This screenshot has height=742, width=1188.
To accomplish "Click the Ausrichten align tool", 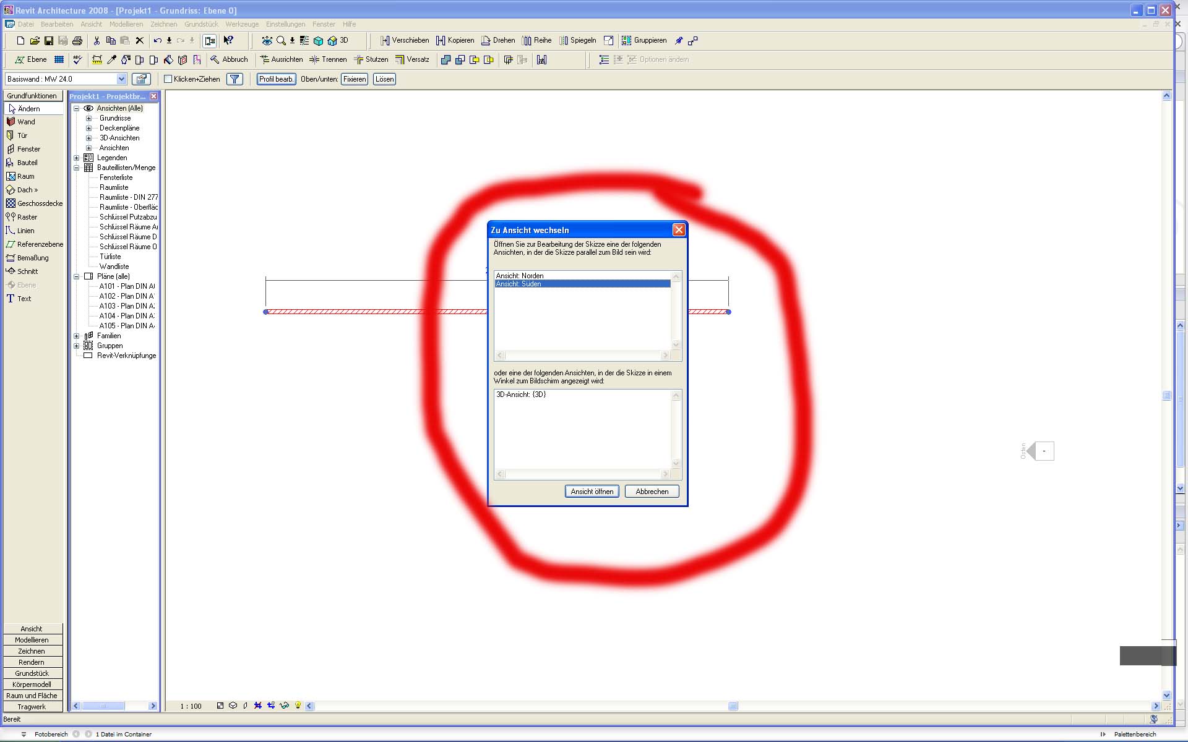I will click(282, 60).
